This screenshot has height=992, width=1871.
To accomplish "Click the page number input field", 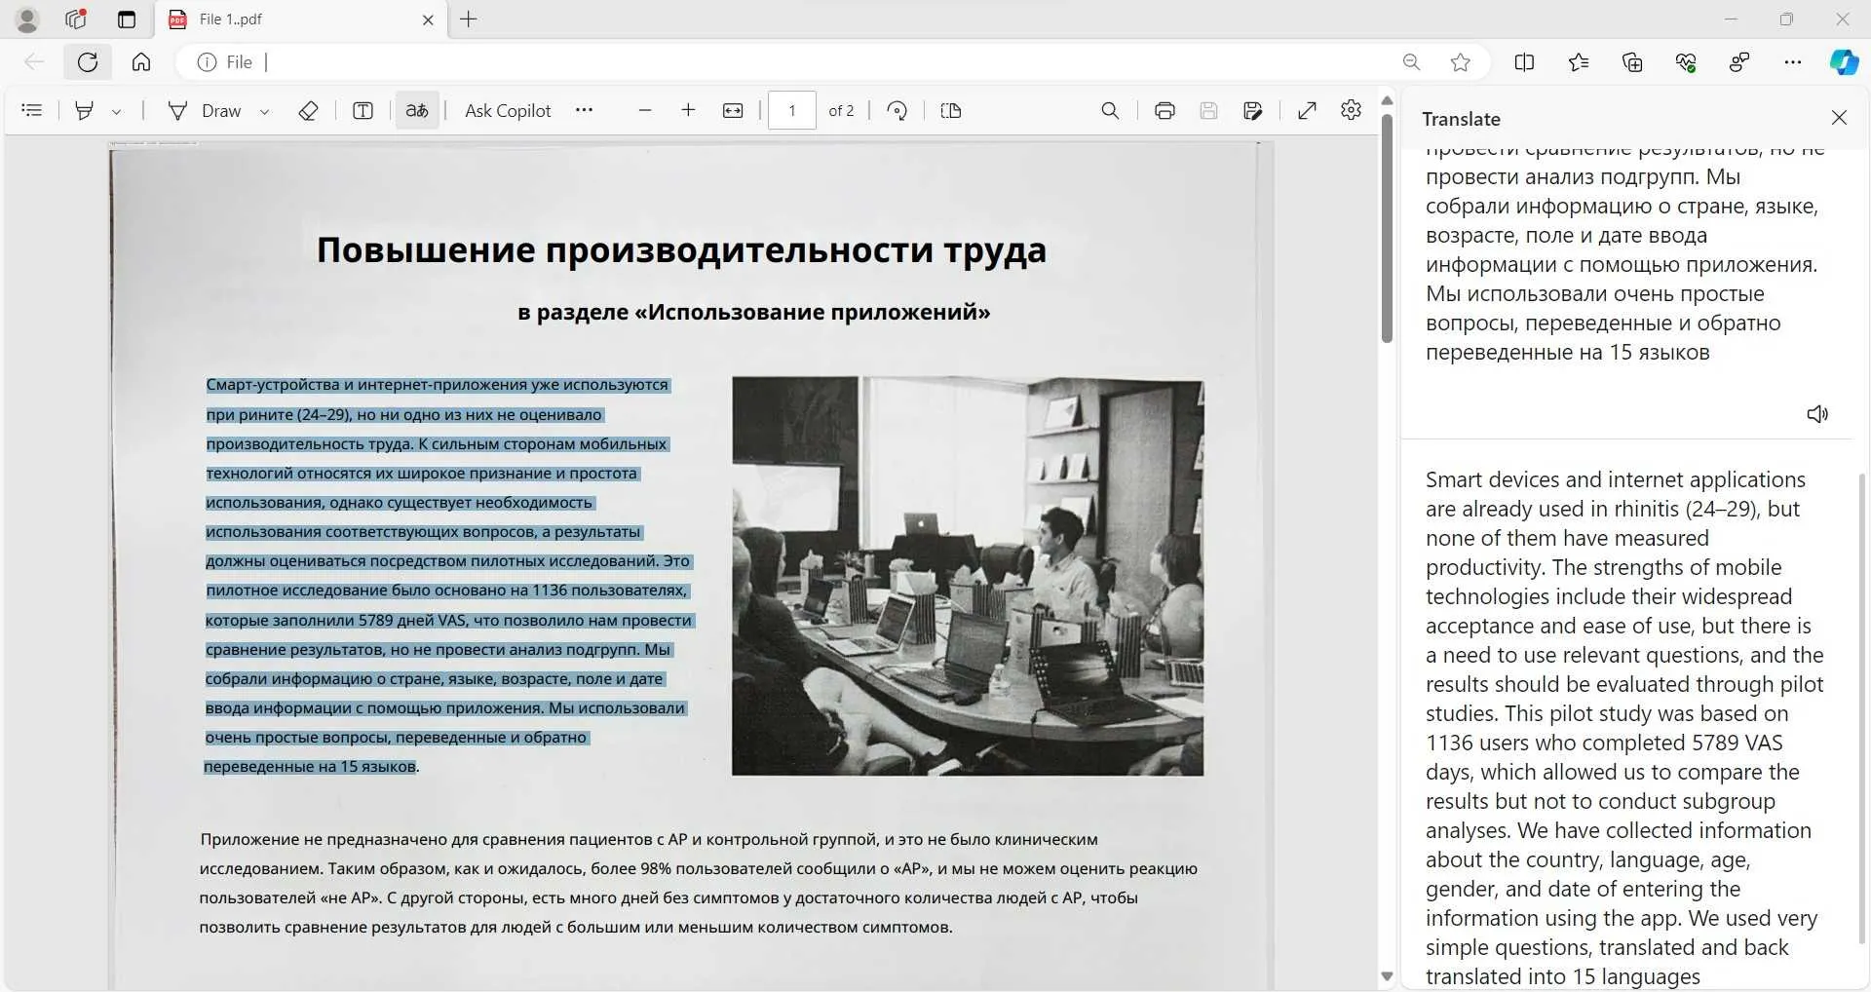I will [791, 110].
